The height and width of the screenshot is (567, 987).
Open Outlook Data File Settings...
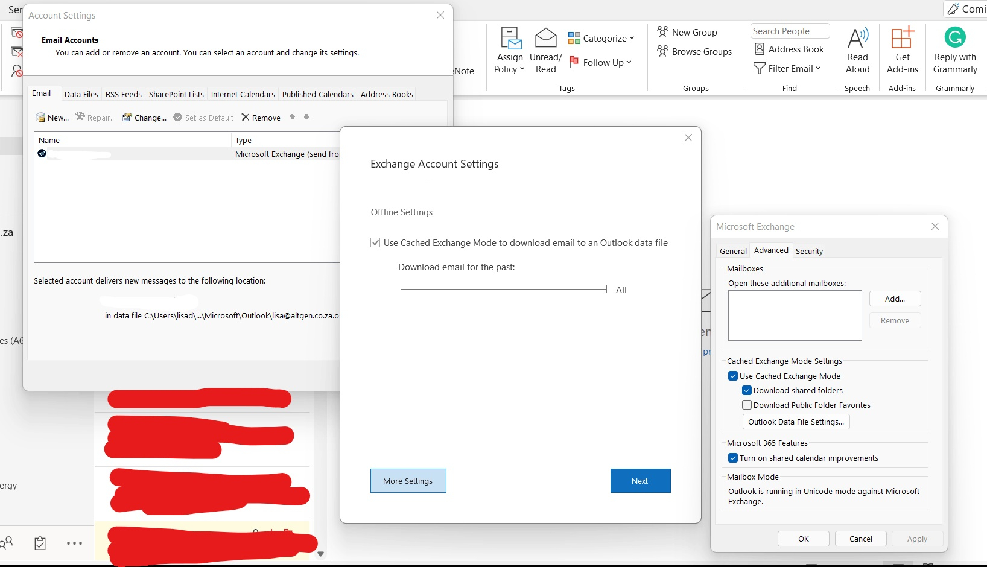pyautogui.click(x=796, y=422)
